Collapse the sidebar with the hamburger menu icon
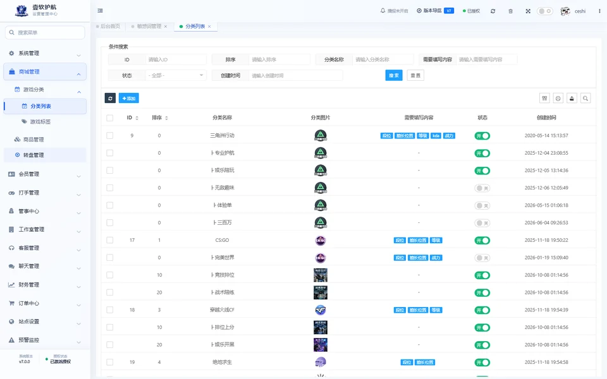 click(101, 11)
